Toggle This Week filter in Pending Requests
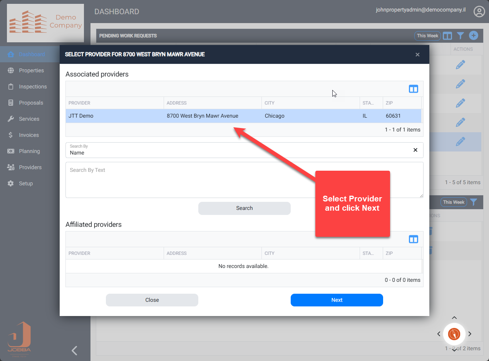 pos(427,36)
